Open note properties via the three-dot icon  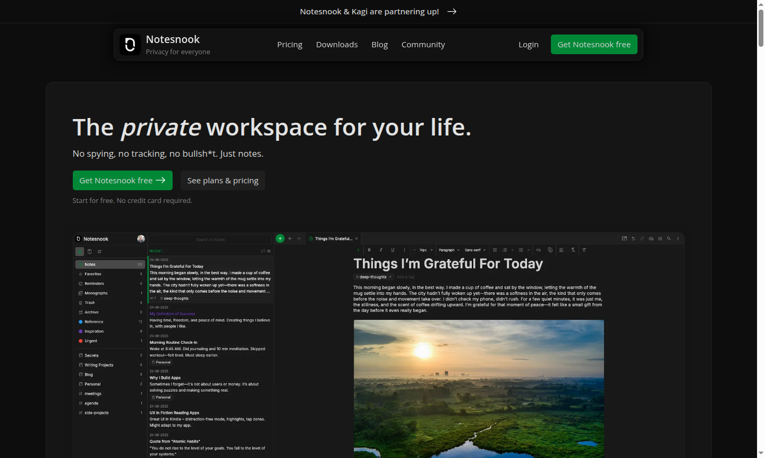[678, 238]
